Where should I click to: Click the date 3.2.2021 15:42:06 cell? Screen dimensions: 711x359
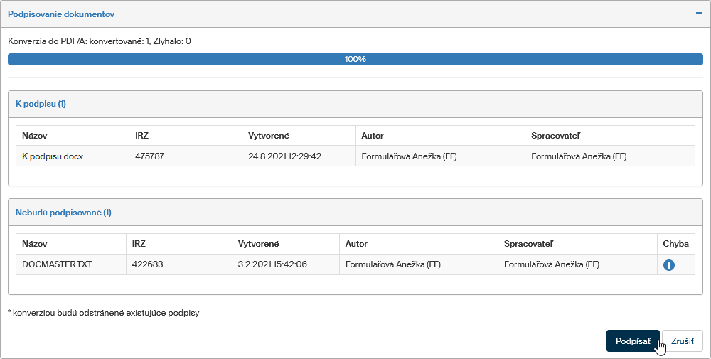pyautogui.click(x=272, y=264)
